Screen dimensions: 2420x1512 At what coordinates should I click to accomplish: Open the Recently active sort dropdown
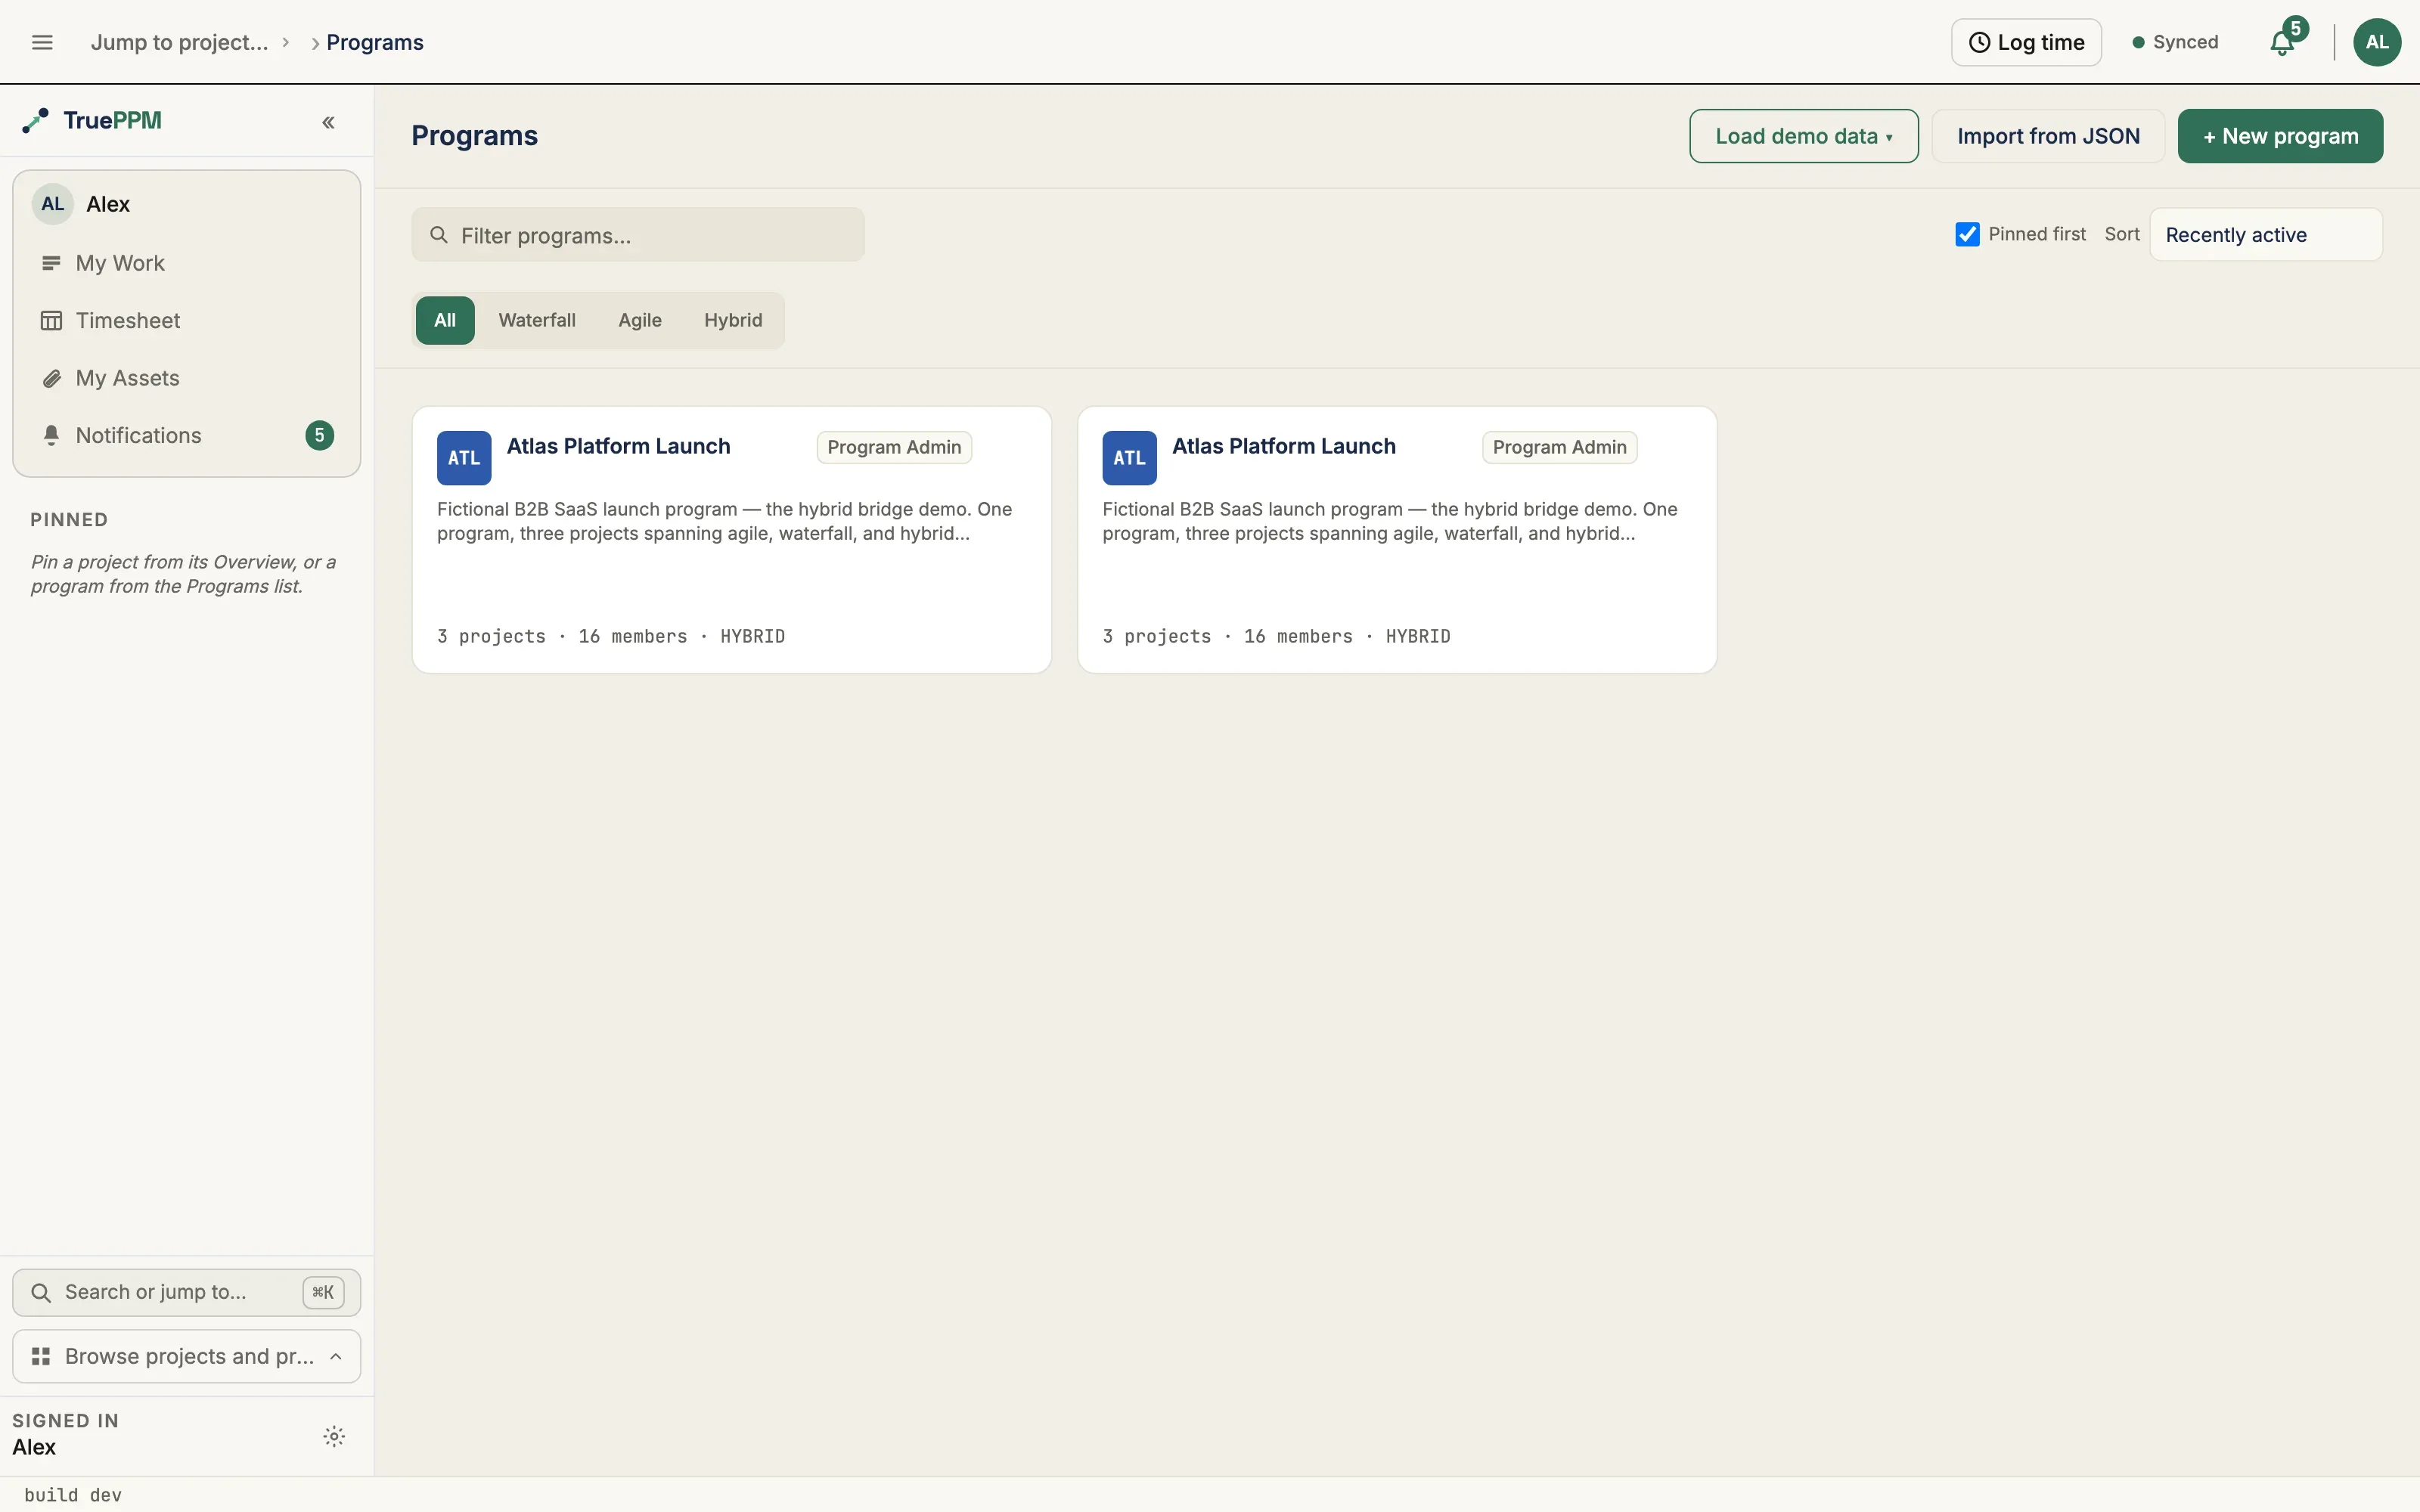2266,235
